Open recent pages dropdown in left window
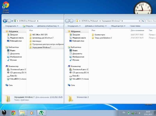Image resolution: width=156 pixels, height=116 pixels. [x=12, y=21]
